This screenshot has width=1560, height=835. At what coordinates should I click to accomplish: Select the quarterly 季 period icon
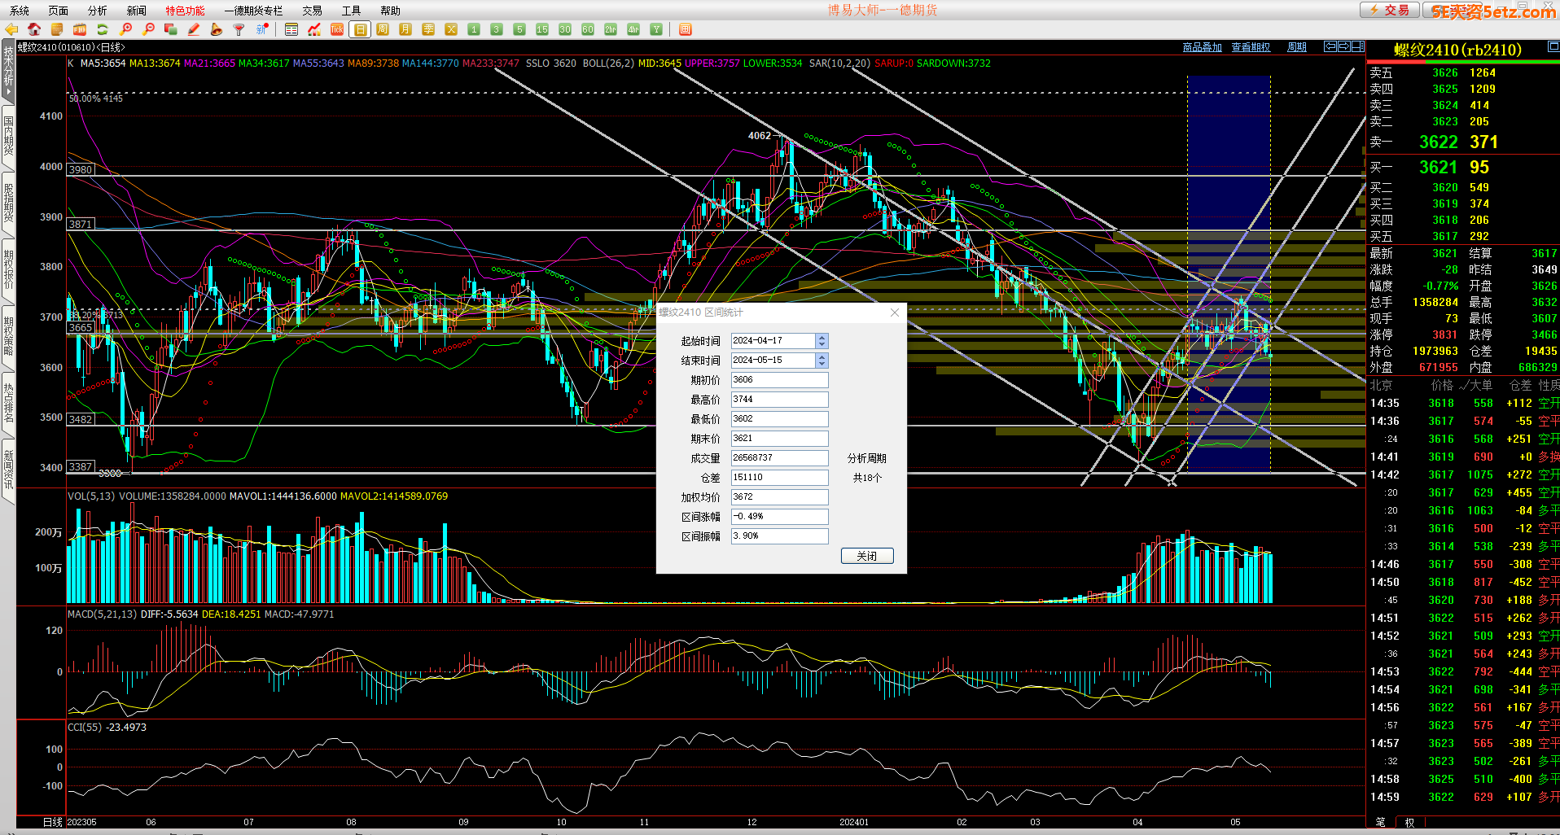pos(428,29)
